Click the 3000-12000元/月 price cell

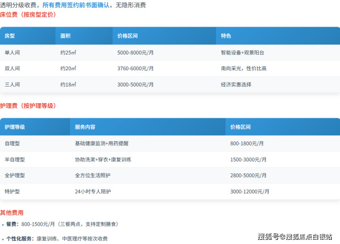pos(249,192)
